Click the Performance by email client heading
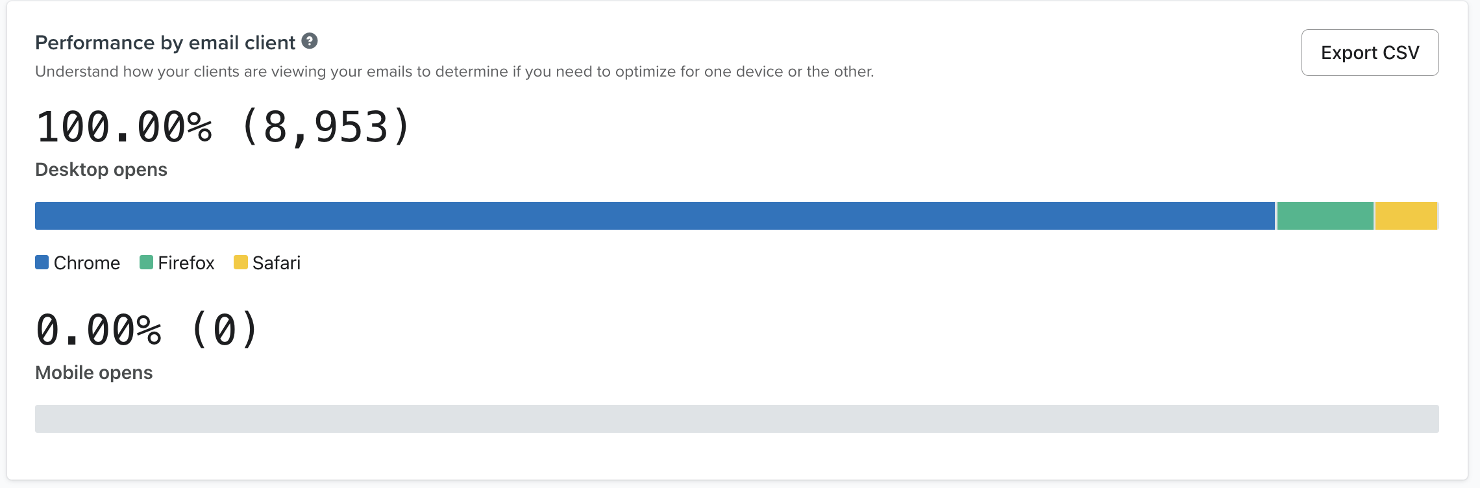Viewport: 1480px width, 488px height. pyautogui.click(x=164, y=42)
